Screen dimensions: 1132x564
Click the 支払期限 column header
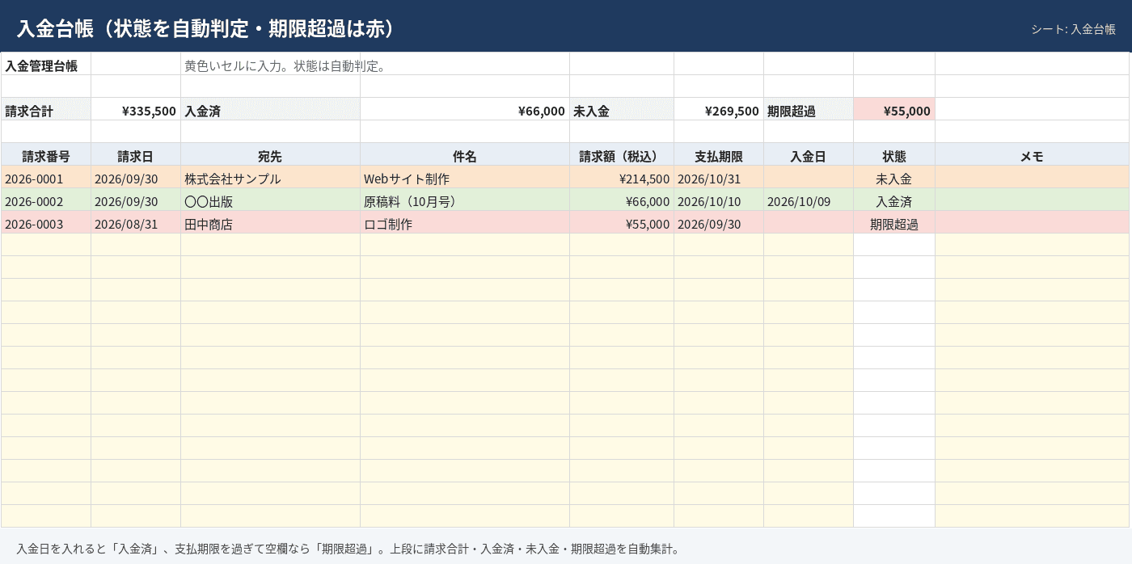pyautogui.click(x=719, y=154)
